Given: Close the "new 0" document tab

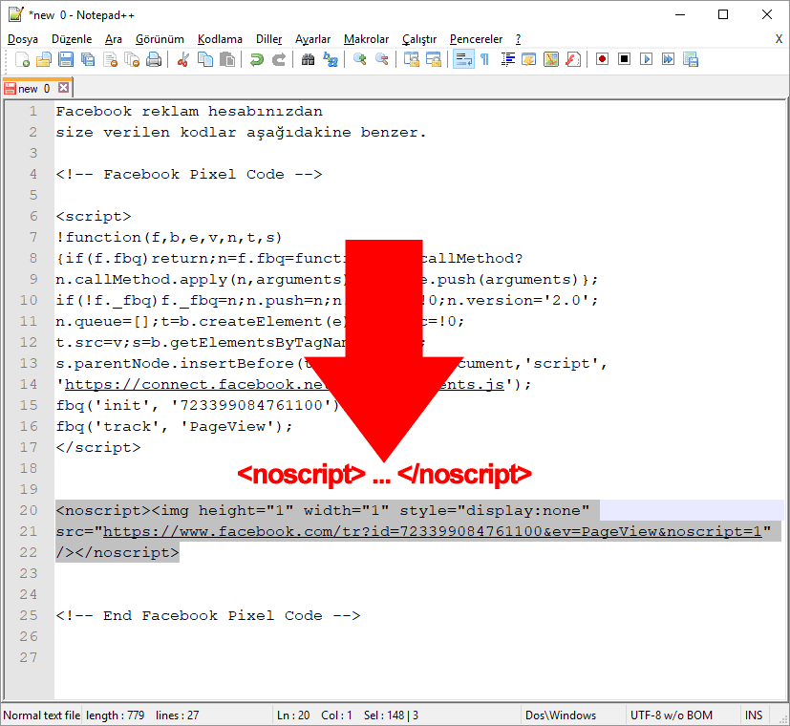Looking at the screenshot, I should point(64,88).
